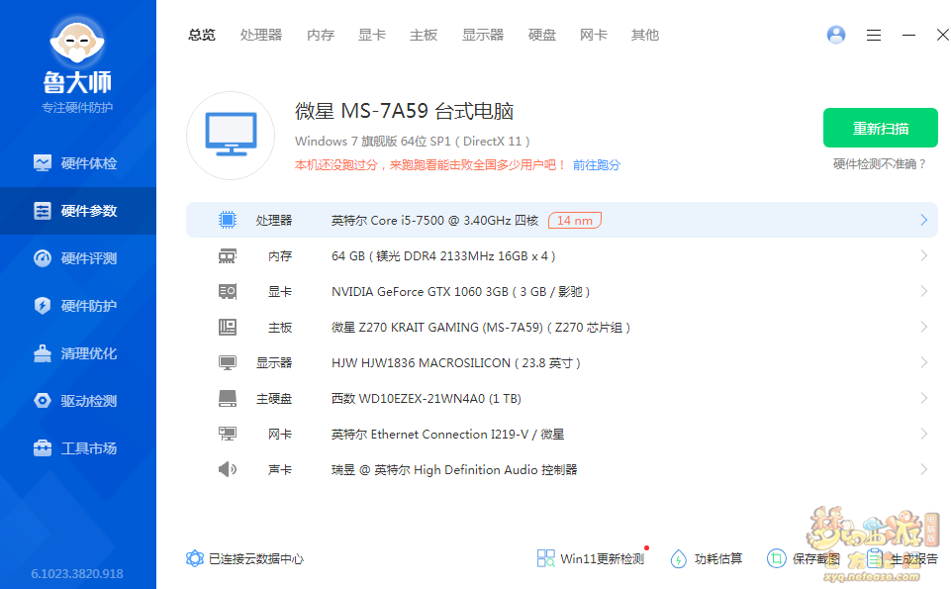The width and height of the screenshot is (951, 589).
Task: Click the desktop computer monitor icon
Action: pos(231,135)
